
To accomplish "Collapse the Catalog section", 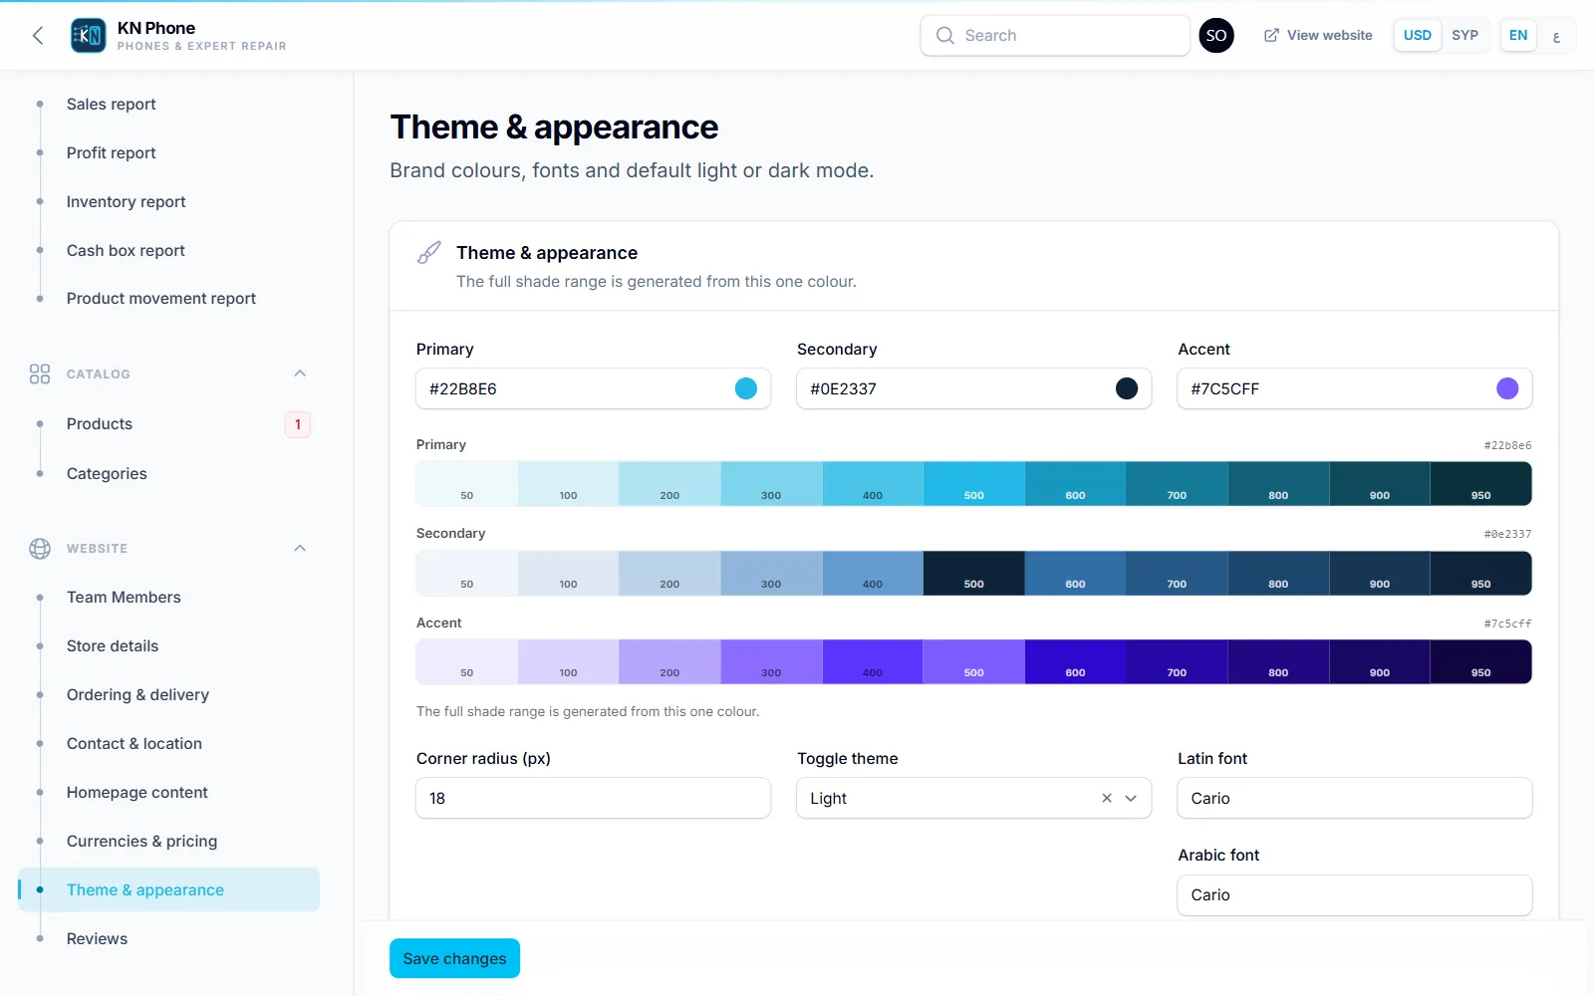I will [300, 373].
